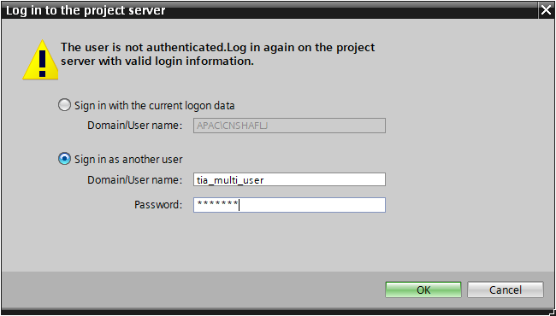
Task: Click the empty space after tia_multi_user text
Action: pos(324,179)
